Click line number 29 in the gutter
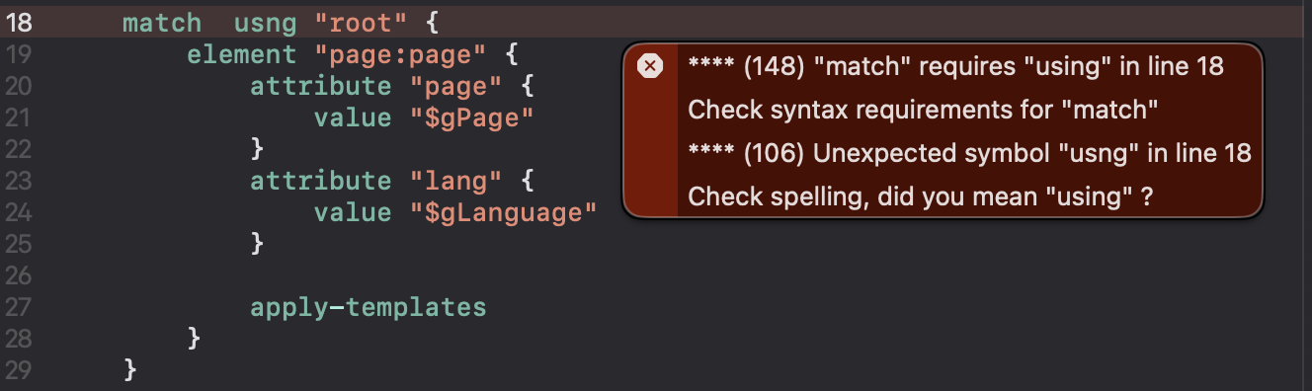1312x391 pixels. (20, 370)
